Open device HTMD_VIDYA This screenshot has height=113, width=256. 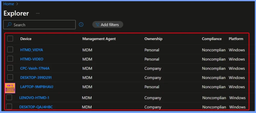tap(31, 50)
